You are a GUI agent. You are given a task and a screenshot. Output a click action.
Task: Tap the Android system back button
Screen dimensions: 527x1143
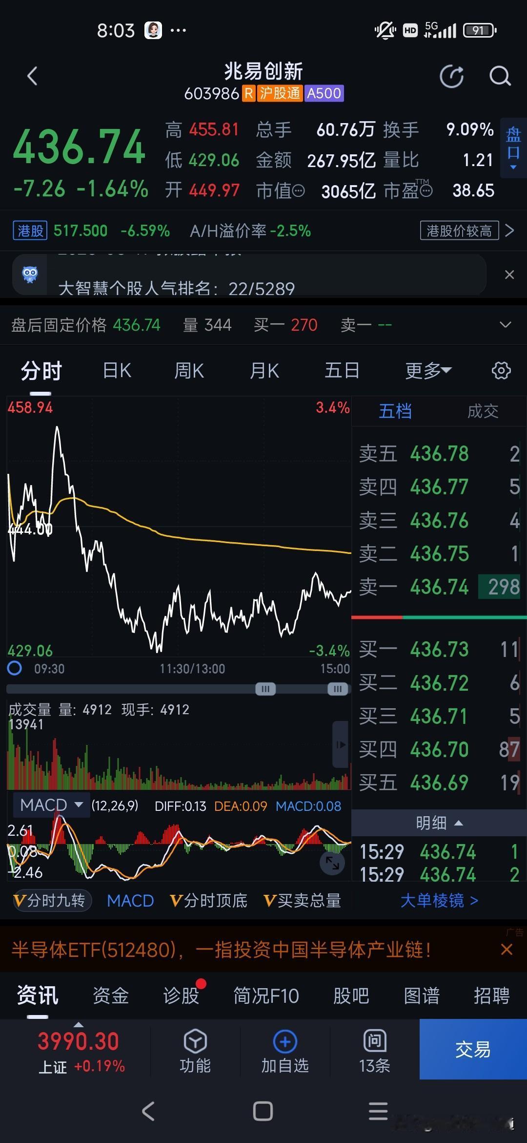(148, 1111)
